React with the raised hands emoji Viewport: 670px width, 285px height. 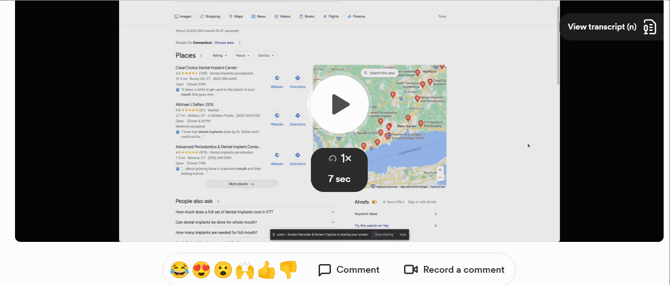tap(245, 270)
